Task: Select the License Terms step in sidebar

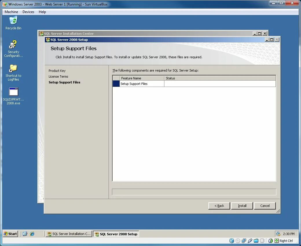Action: [58, 76]
